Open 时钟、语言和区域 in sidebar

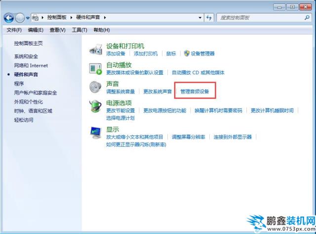coord(33,111)
